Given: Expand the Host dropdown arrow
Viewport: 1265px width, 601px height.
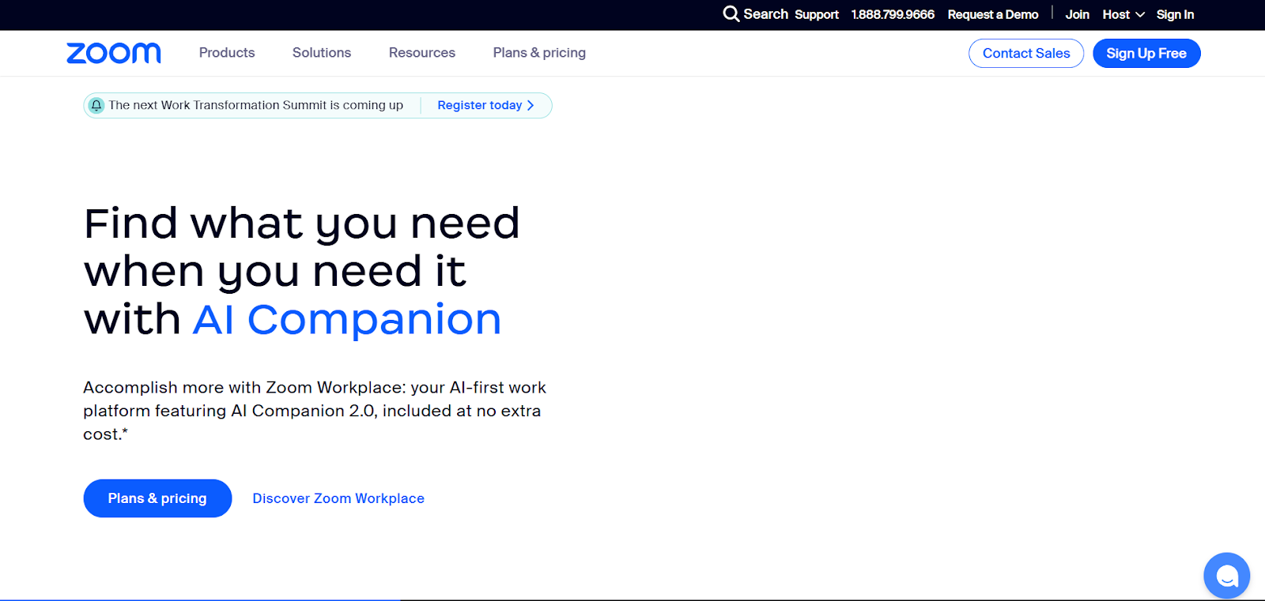Looking at the screenshot, I should coord(1140,15).
